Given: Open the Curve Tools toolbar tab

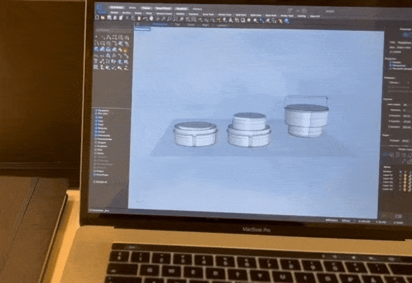Looking at the screenshot, I should [x=208, y=14].
